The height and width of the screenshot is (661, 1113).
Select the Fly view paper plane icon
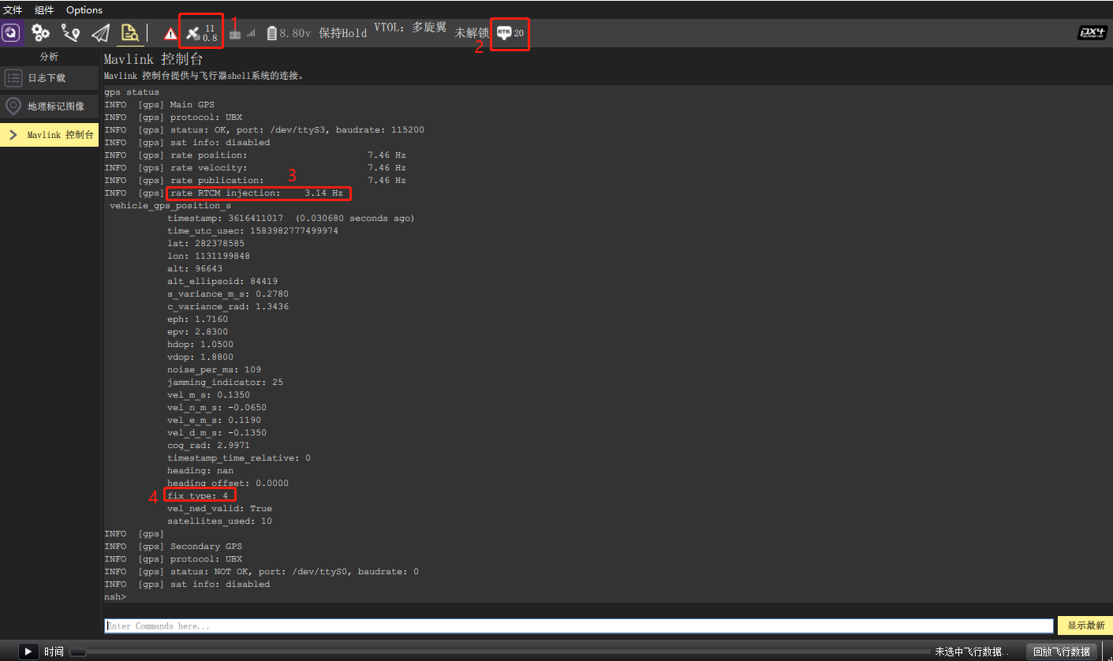(99, 33)
